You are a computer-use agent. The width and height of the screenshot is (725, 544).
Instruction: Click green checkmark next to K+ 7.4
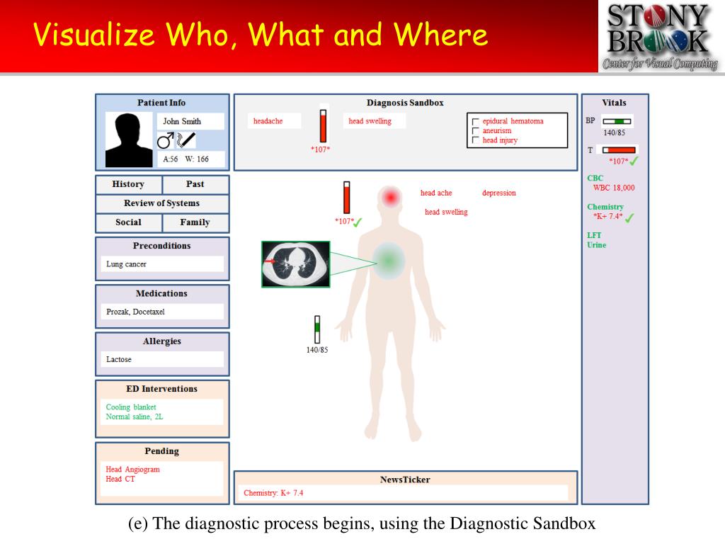click(629, 217)
